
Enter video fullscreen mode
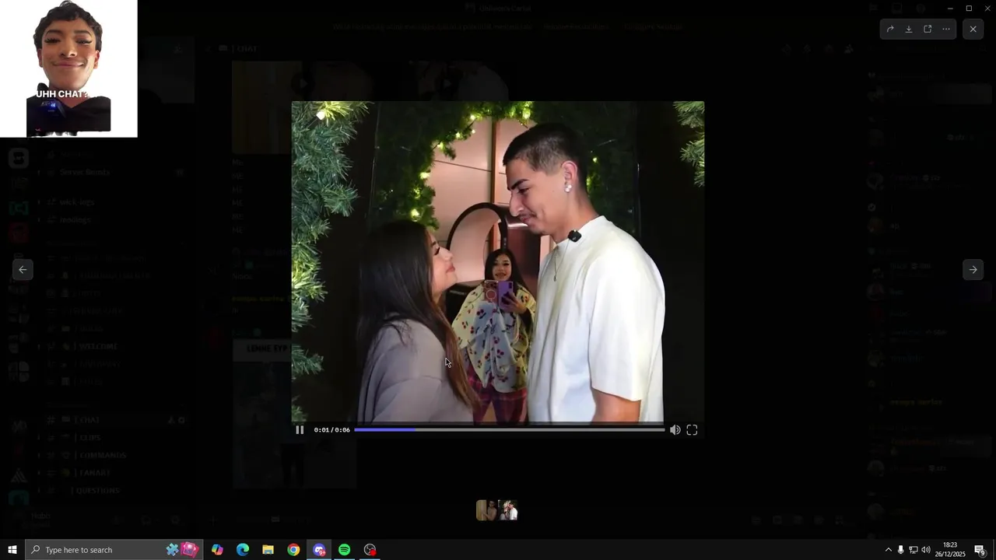tap(692, 429)
